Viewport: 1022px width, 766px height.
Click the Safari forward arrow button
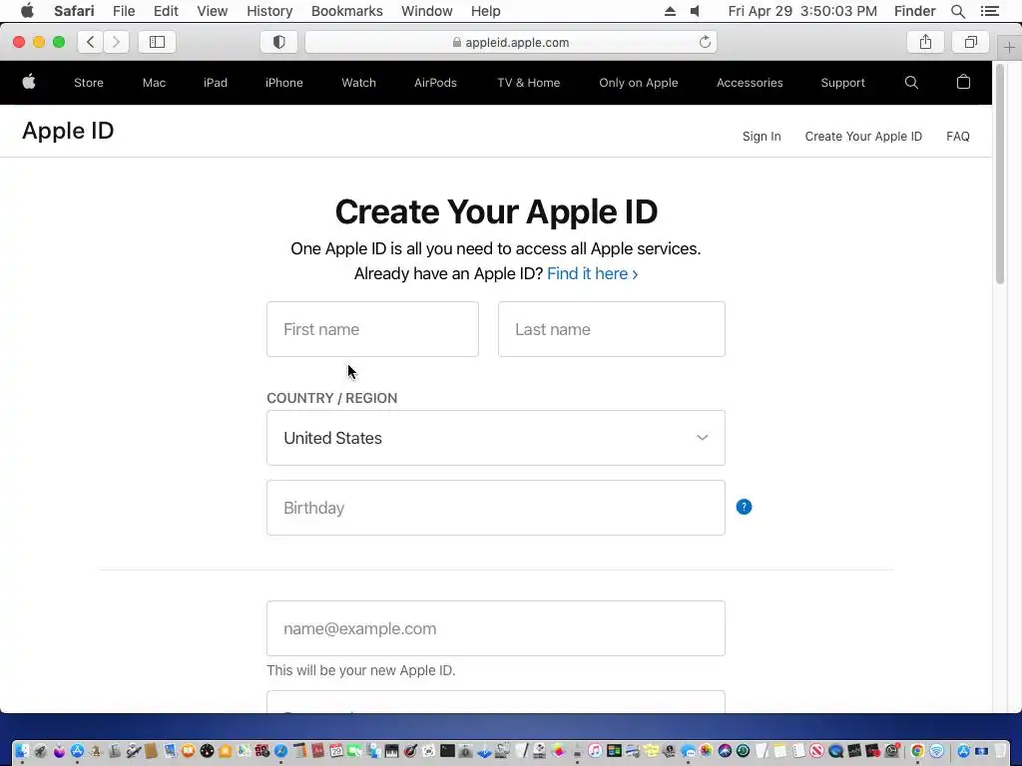click(116, 42)
